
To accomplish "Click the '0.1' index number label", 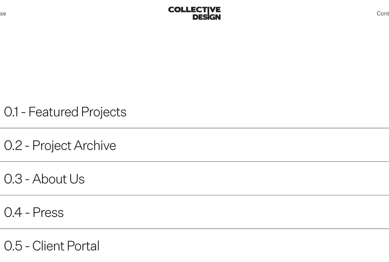I will click(12, 112).
